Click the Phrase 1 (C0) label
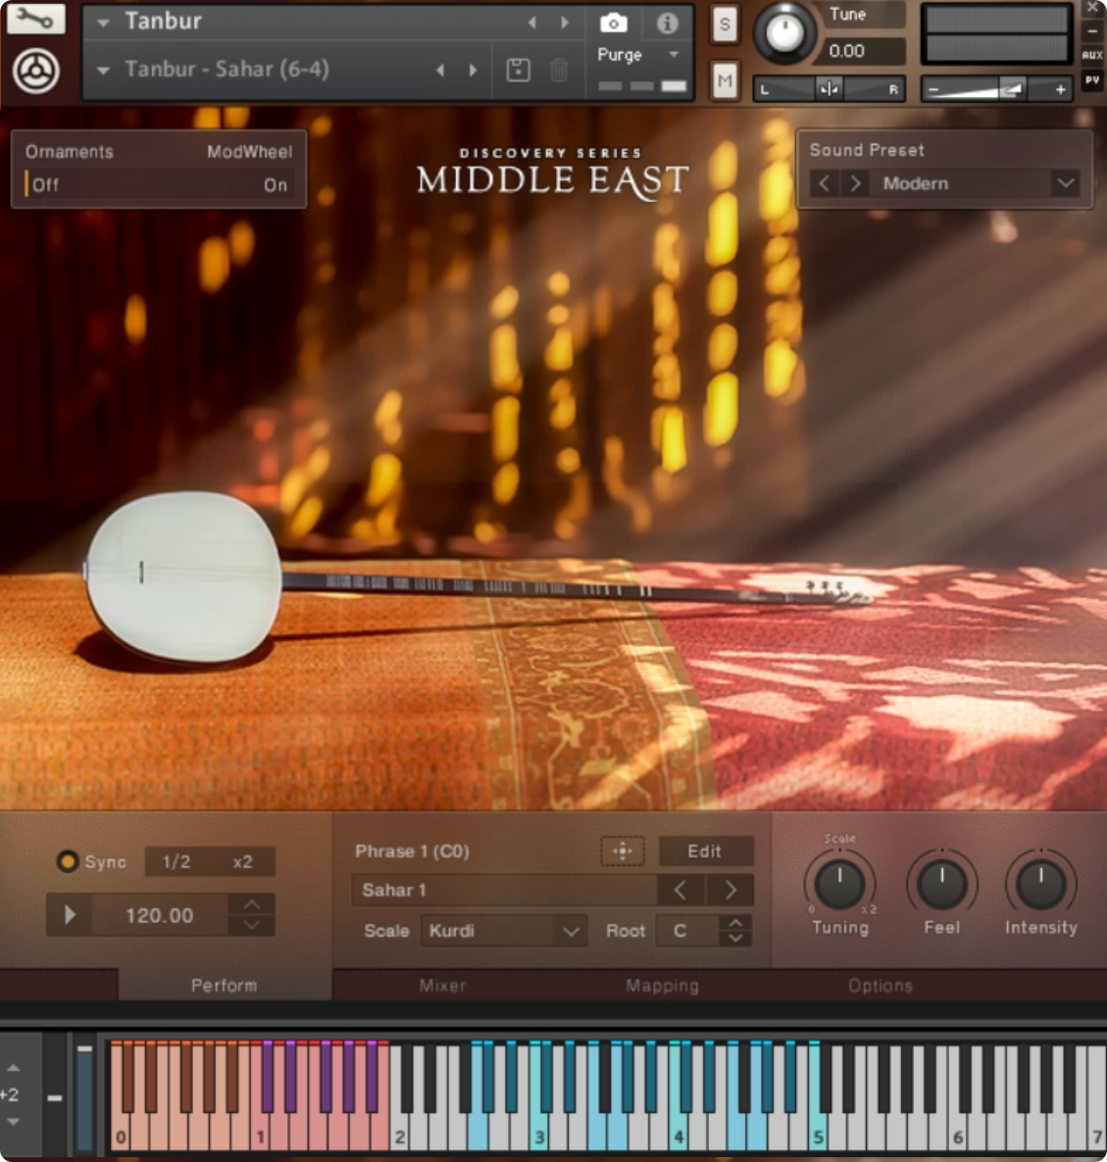Image resolution: width=1107 pixels, height=1162 pixels. coord(412,851)
